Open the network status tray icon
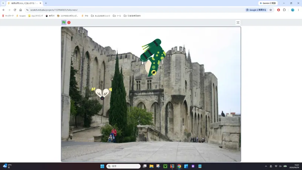 (276, 166)
